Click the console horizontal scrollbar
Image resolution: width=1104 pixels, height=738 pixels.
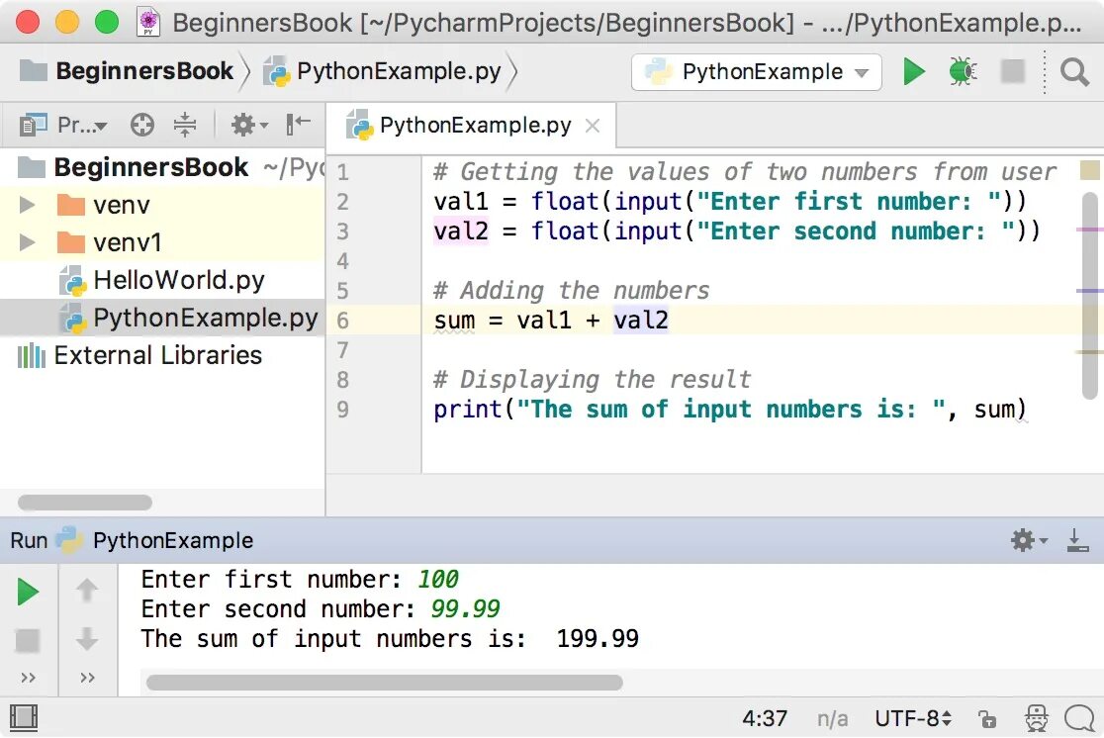tap(385, 683)
